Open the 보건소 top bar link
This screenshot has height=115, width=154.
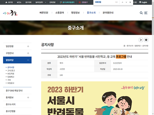point(19,2)
